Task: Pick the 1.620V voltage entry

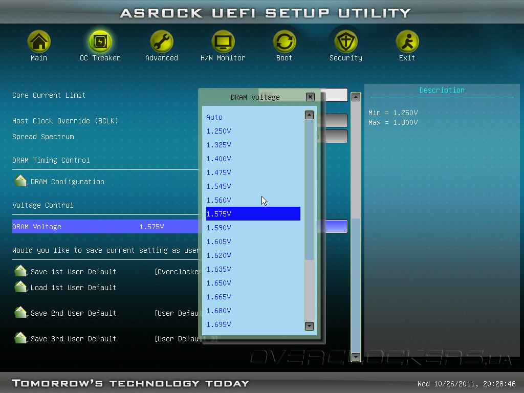Action: [253, 255]
